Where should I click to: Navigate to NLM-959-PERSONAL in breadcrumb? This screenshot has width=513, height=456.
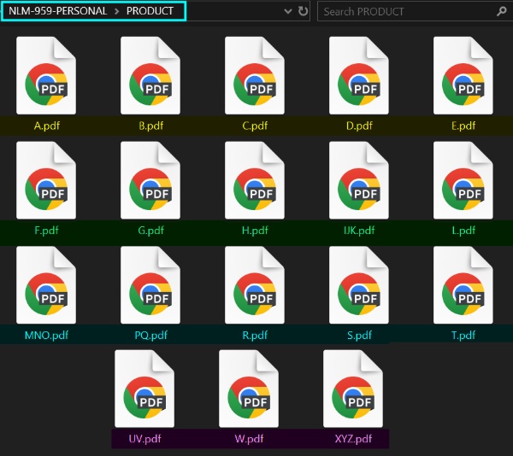(x=57, y=12)
